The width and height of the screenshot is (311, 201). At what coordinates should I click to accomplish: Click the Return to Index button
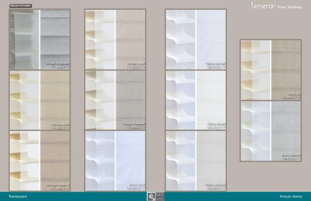[20, 6]
